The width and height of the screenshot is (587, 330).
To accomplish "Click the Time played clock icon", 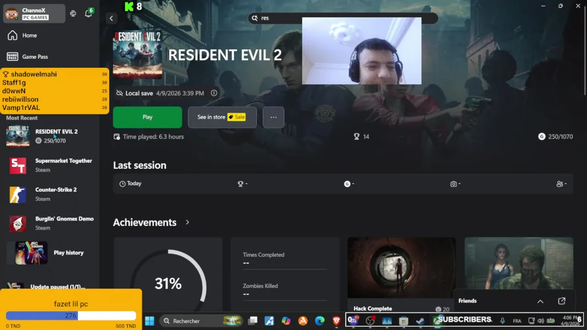I will [x=117, y=137].
